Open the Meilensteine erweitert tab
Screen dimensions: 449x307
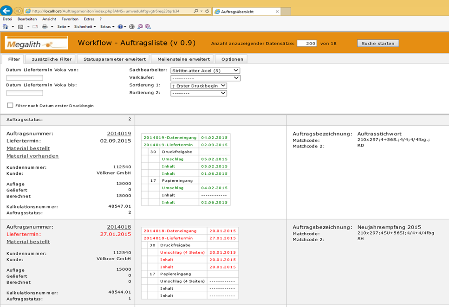[x=183, y=59]
